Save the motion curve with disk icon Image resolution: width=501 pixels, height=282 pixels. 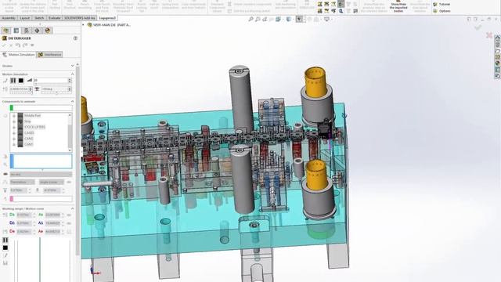[5, 263]
